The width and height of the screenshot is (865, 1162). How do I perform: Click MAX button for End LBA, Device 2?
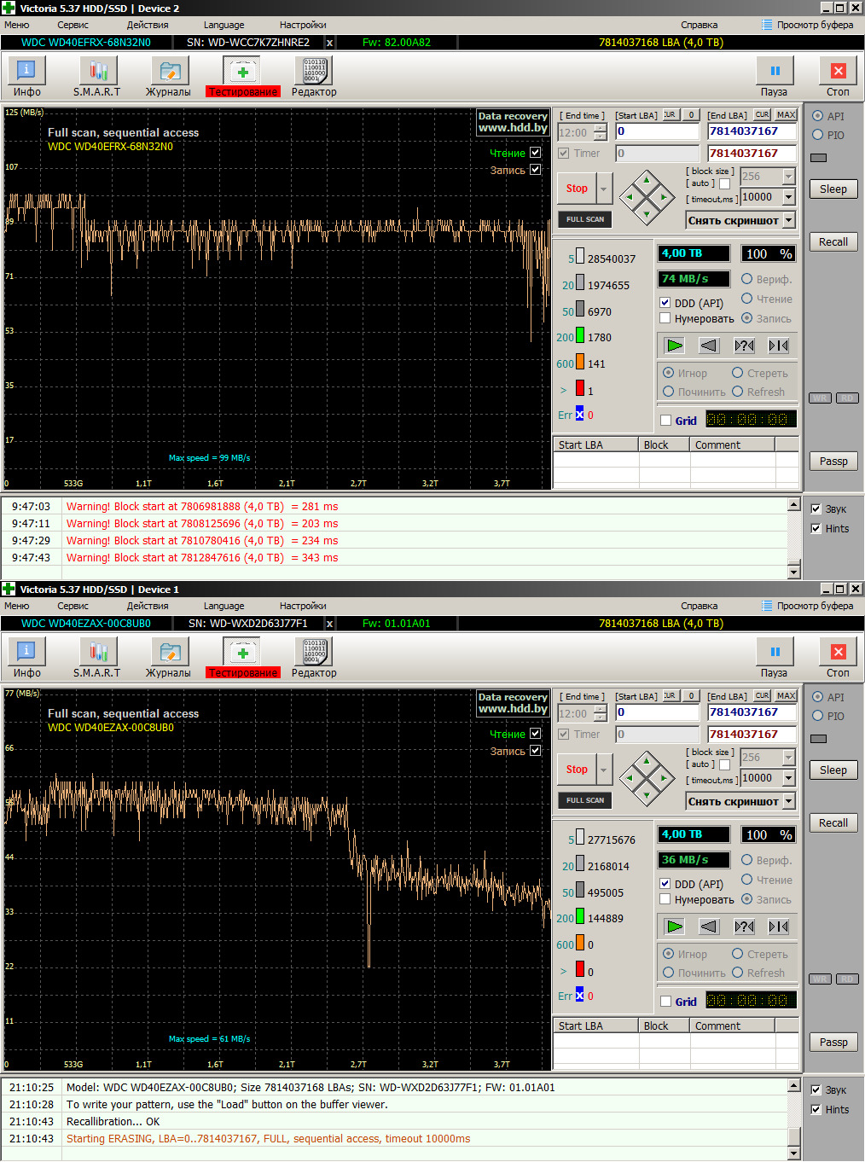click(786, 114)
